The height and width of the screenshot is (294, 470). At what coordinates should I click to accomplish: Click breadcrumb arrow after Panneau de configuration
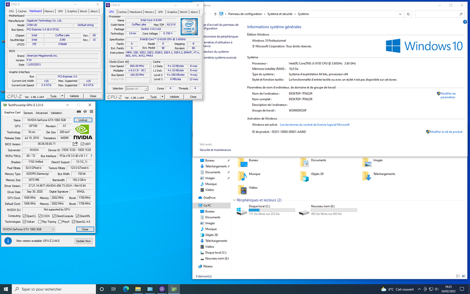tap(265, 14)
